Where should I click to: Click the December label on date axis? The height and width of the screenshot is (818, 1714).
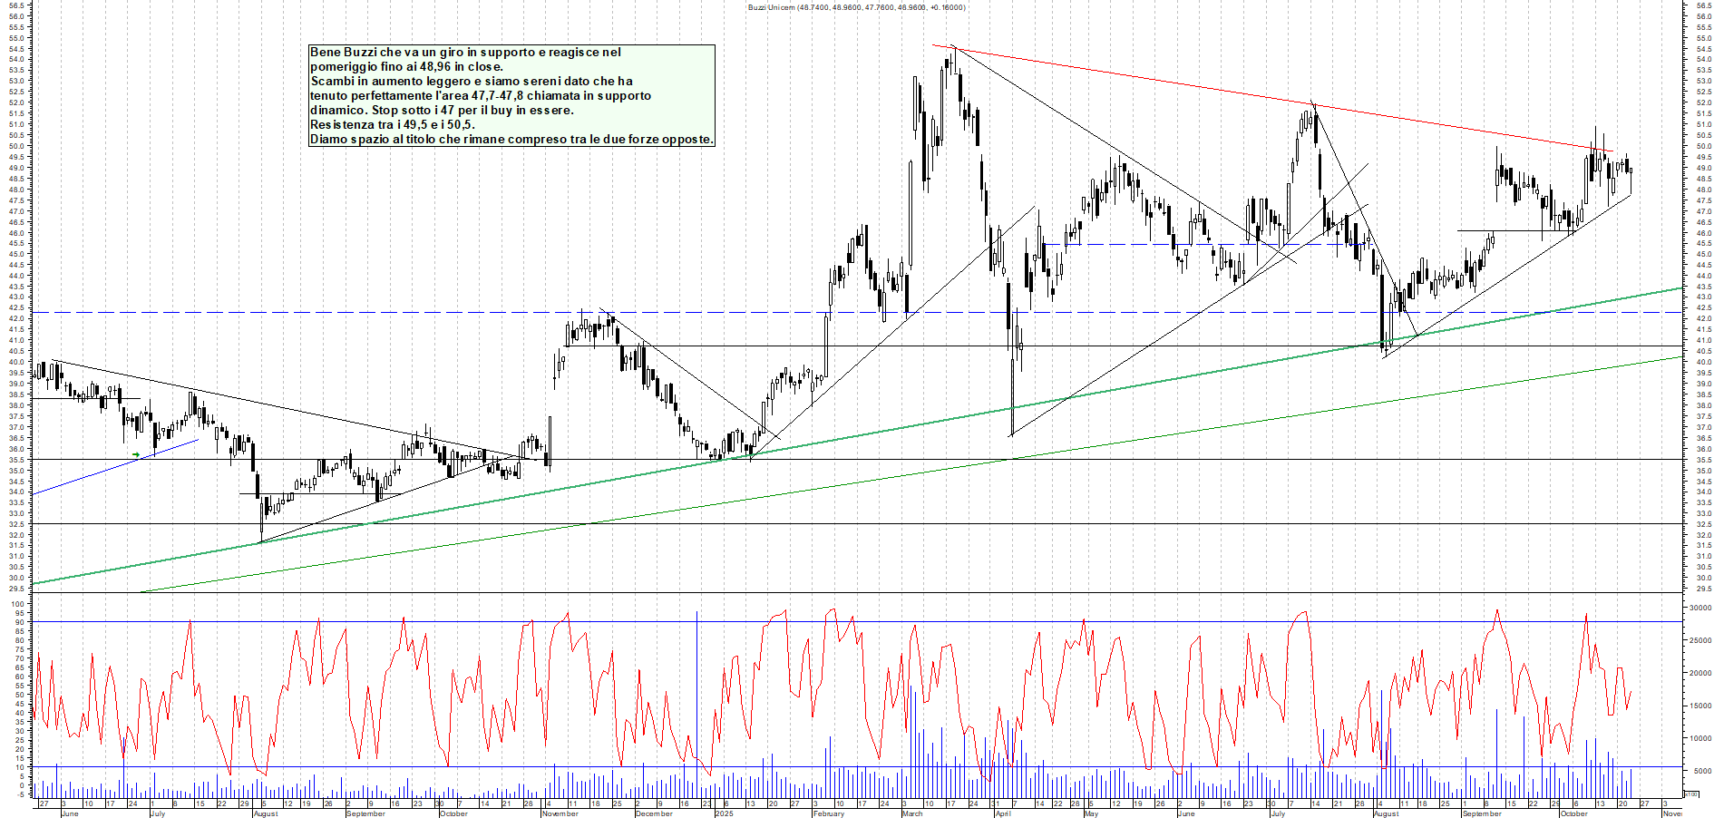[654, 813]
